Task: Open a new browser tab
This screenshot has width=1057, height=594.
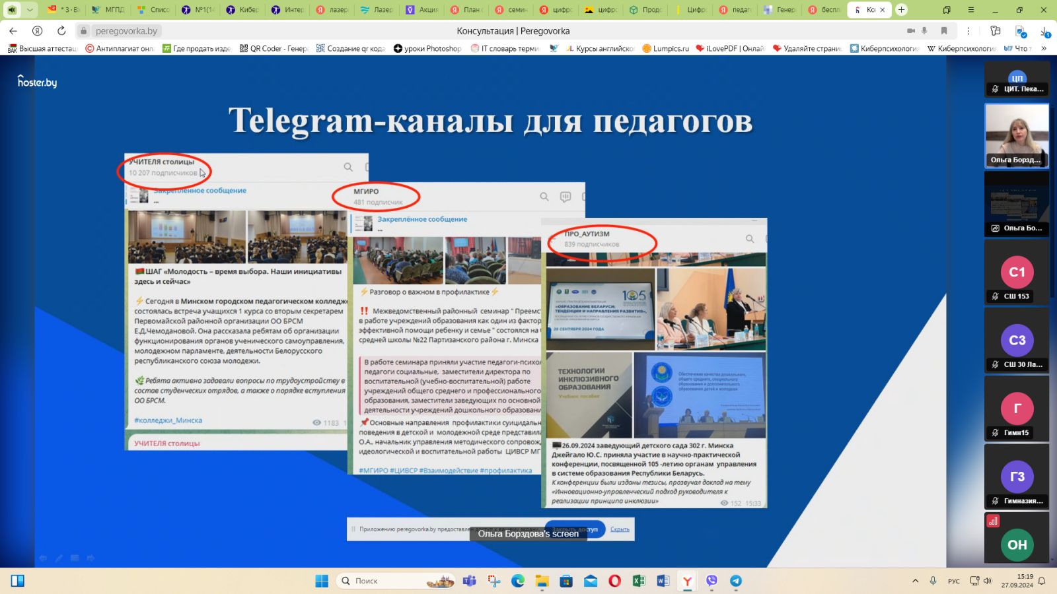Action: coord(901,10)
